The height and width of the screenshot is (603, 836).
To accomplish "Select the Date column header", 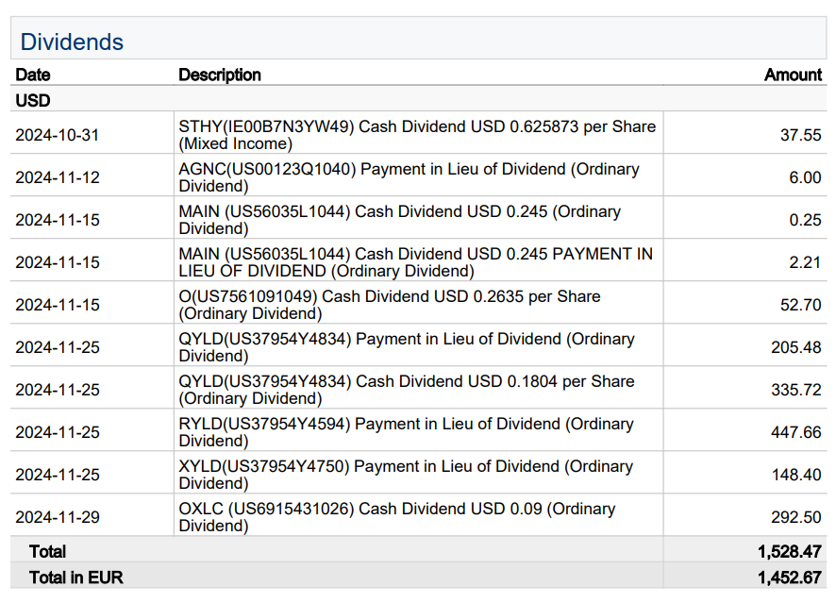I will (33, 75).
